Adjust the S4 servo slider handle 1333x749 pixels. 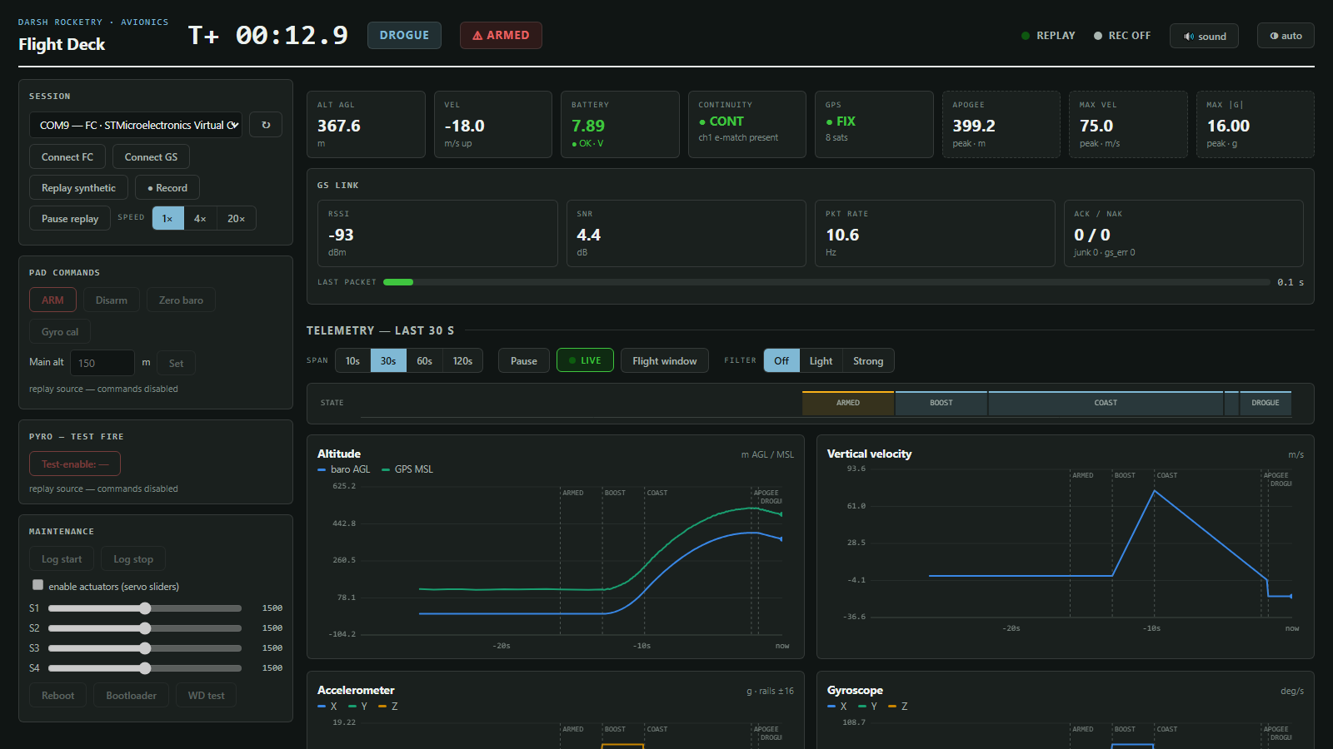(145, 668)
